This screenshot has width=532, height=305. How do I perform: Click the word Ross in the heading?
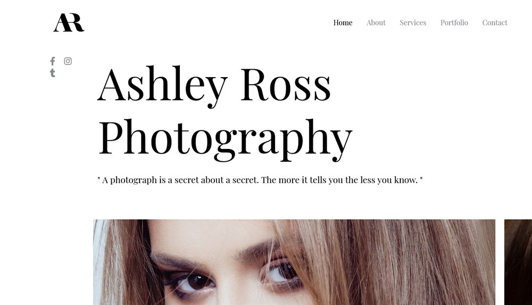285,84
